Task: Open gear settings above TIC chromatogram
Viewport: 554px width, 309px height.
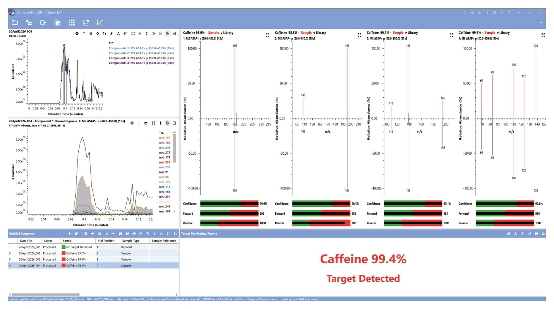Action: coord(98,33)
